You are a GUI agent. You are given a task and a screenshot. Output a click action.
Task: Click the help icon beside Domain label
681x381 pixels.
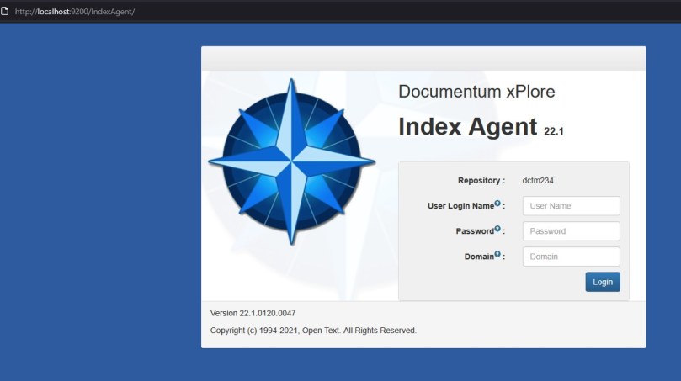(x=497, y=254)
